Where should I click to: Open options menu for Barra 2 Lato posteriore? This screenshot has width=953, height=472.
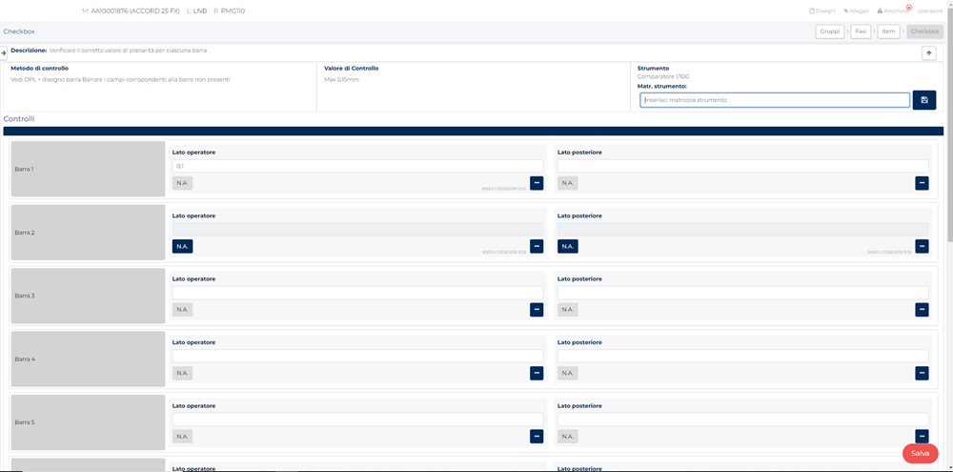click(922, 246)
